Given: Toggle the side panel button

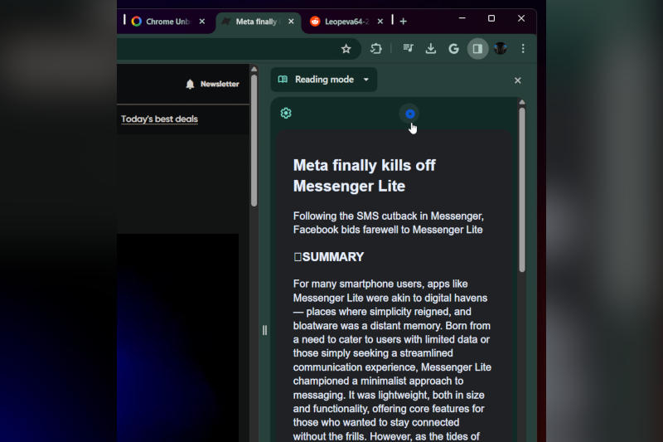Looking at the screenshot, I should pos(477,49).
